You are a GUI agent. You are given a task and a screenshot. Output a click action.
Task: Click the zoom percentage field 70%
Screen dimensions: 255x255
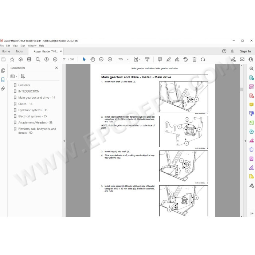click(121, 59)
